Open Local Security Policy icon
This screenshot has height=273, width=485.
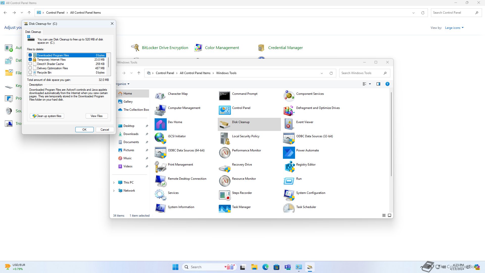[225, 138]
